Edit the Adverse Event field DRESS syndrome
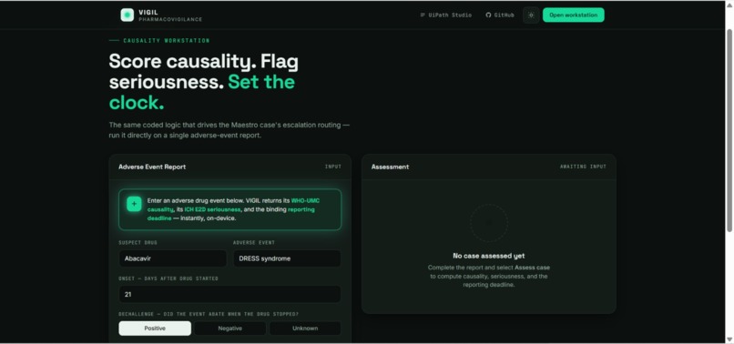The height and width of the screenshot is (344, 734). [x=287, y=258]
